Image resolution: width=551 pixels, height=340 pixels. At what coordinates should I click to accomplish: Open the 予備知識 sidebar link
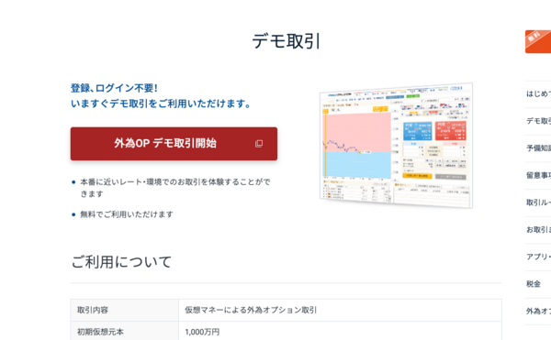[538, 148]
